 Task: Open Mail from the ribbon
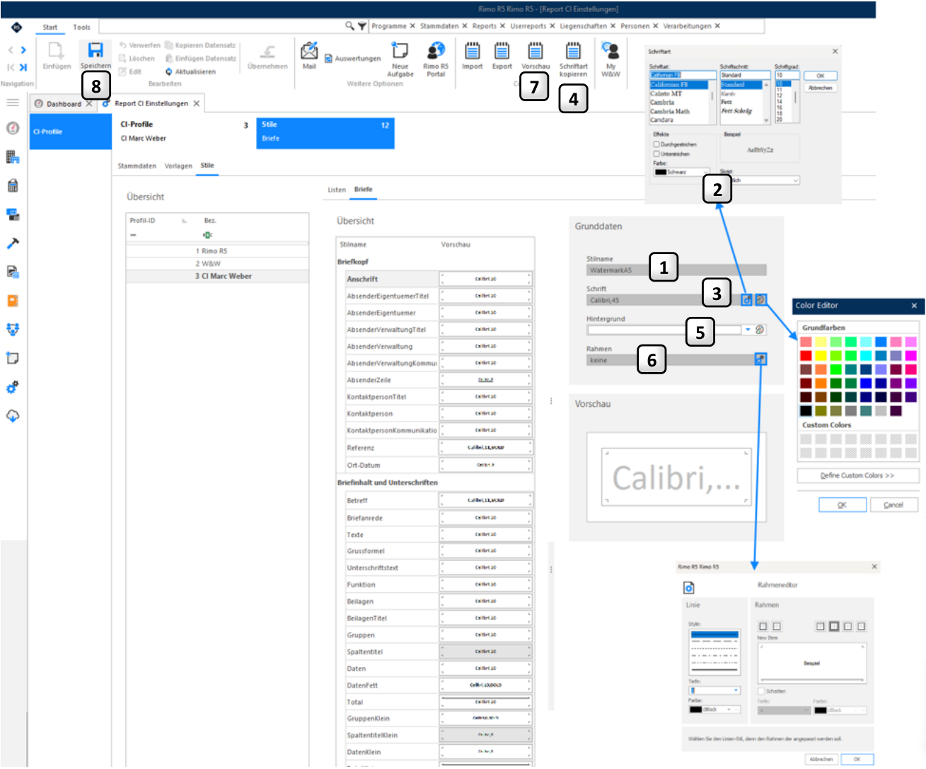(x=309, y=50)
